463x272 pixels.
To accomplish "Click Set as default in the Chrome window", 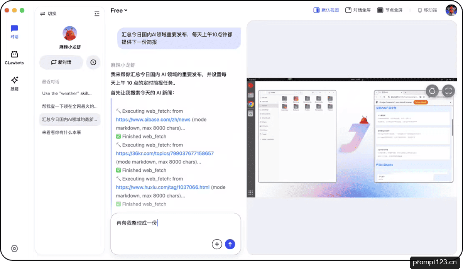I will pyautogui.click(x=420, y=102).
